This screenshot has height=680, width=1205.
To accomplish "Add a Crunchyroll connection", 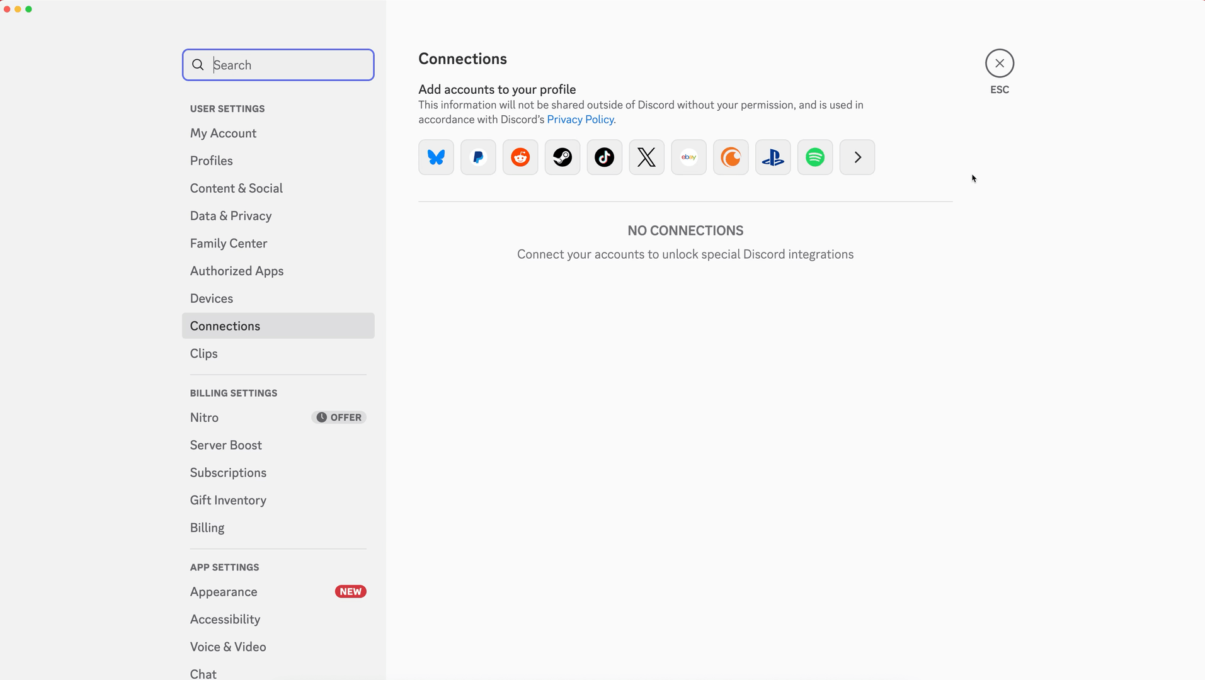I will click(x=730, y=157).
